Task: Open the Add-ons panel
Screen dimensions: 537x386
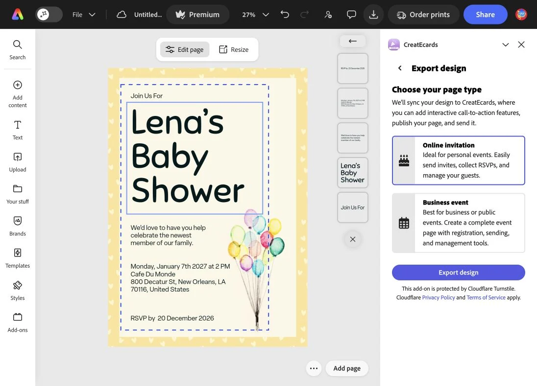Action: (x=18, y=323)
